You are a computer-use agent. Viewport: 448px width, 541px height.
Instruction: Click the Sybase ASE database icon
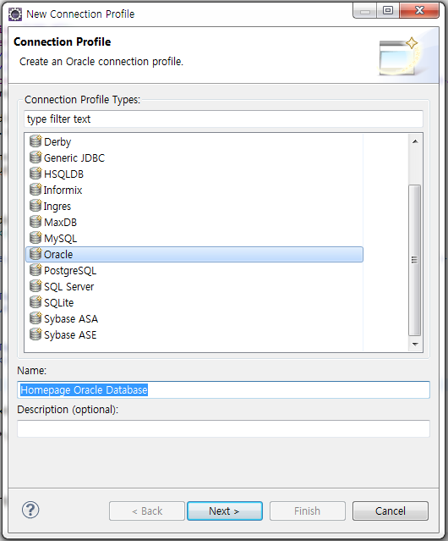click(x=36, y=334)
